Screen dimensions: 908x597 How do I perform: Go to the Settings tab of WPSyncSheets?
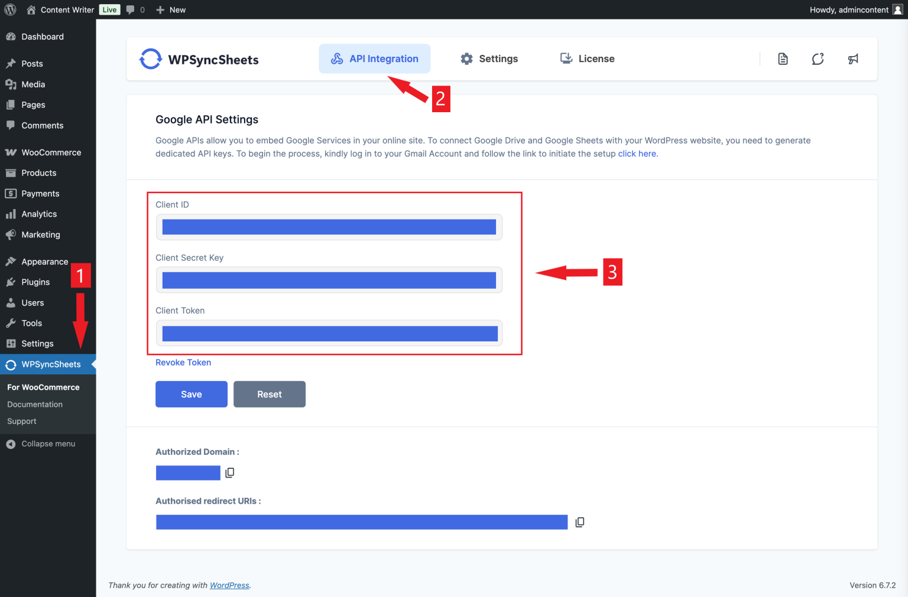(x=489, y=58)
